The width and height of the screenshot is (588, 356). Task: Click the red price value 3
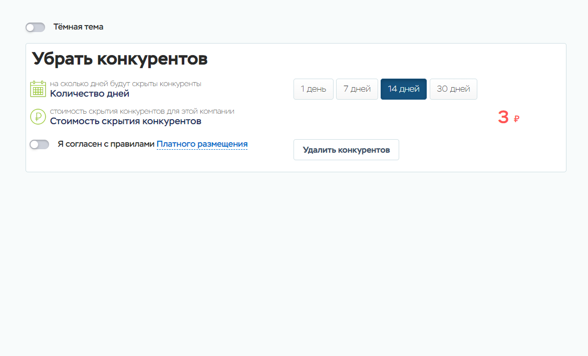point(503,117)
